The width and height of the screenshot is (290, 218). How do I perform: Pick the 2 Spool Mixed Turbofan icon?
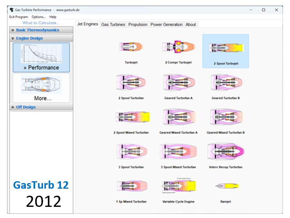(x=132, y=117)
